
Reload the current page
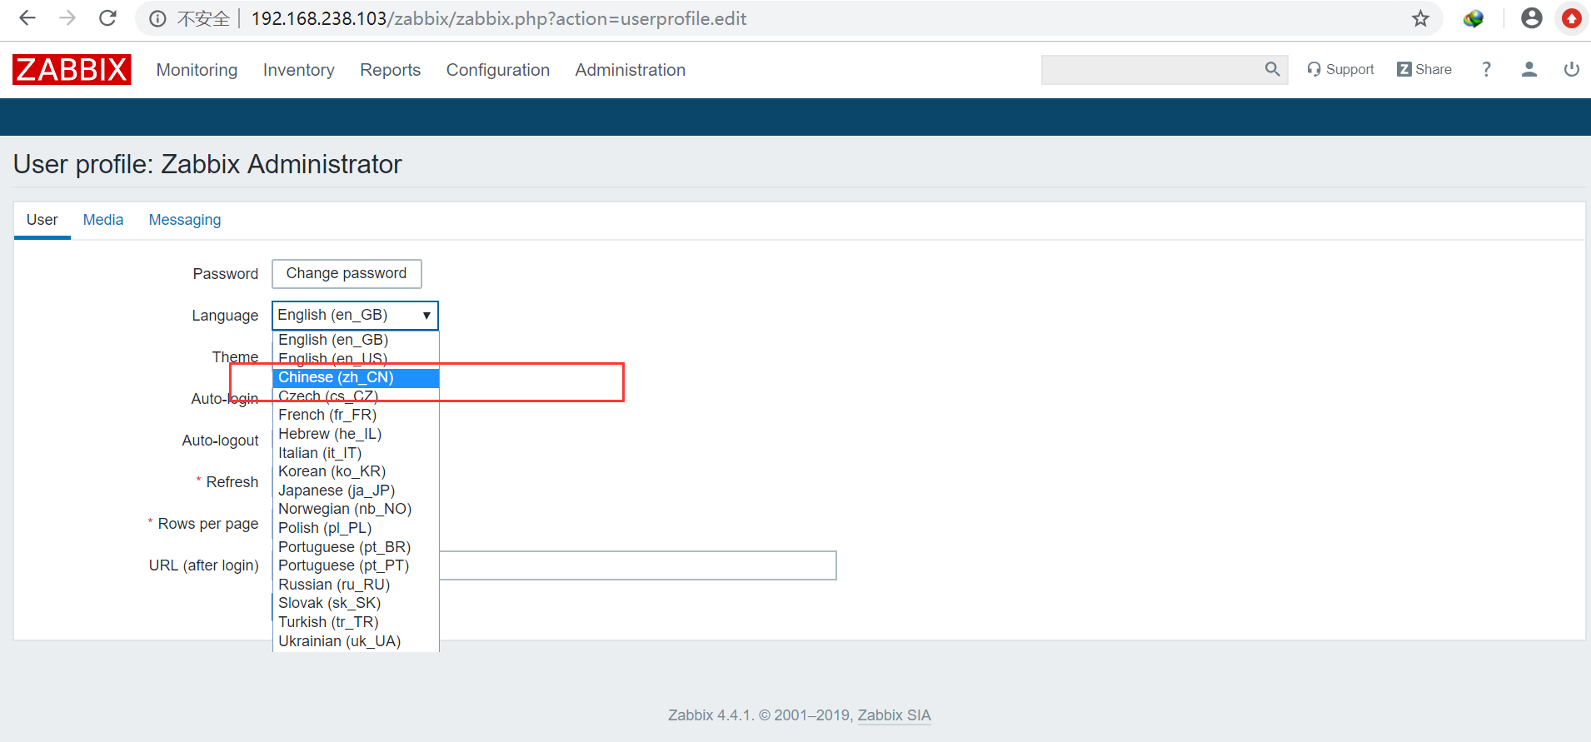[107, 18]
